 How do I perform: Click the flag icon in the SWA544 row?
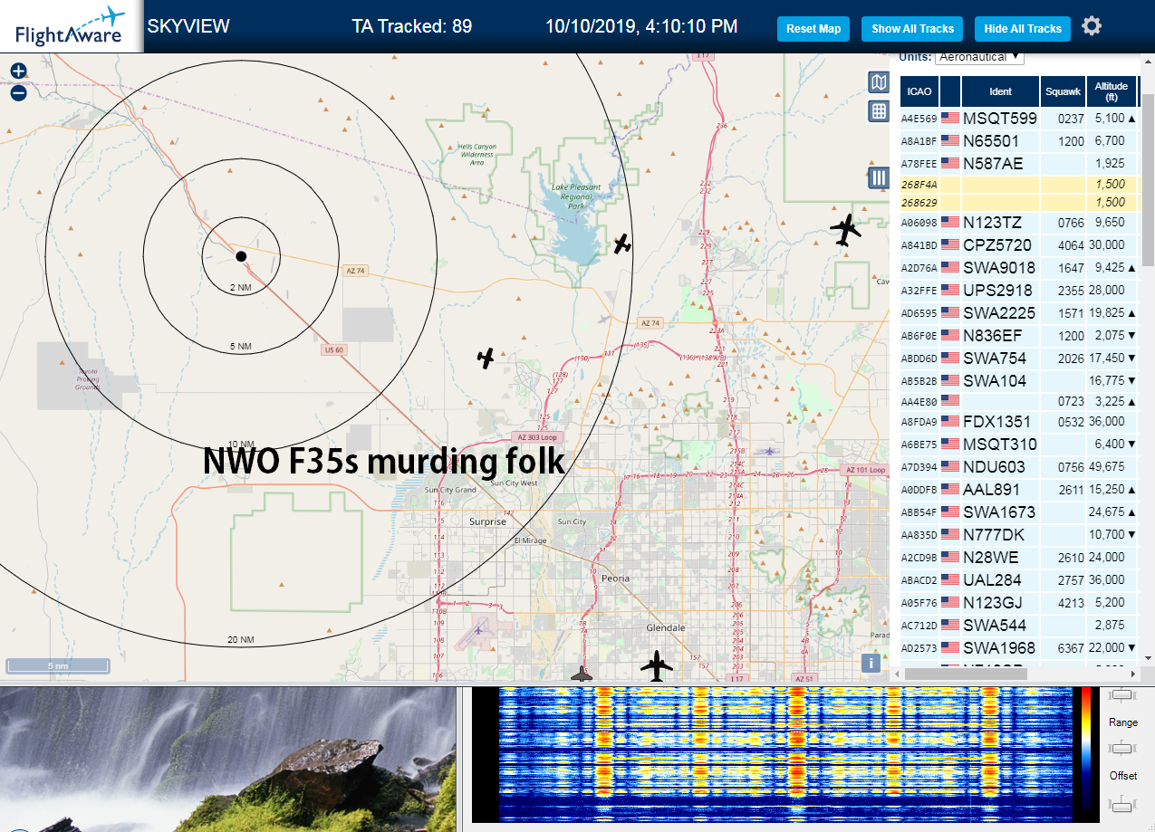950,625
